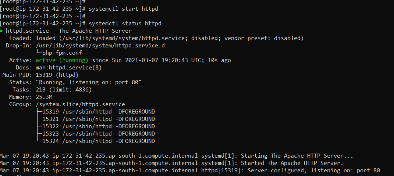Click the green status dot beside httpd.service
Screen dimensions: 394x176
coord(1,31)
